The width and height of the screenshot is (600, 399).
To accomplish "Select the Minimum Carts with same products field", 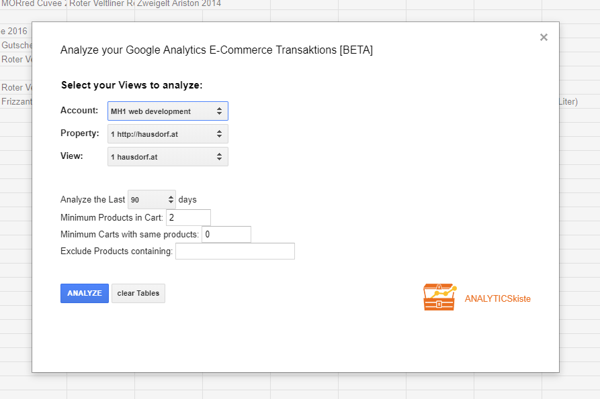I will pos(226,234).
